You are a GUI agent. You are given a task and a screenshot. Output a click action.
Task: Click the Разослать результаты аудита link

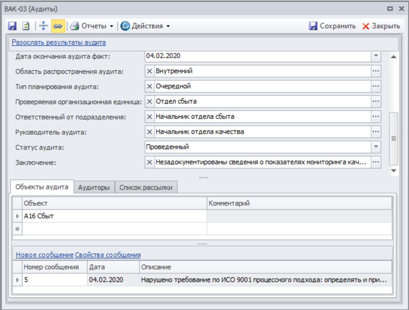[x=58, y=42]
